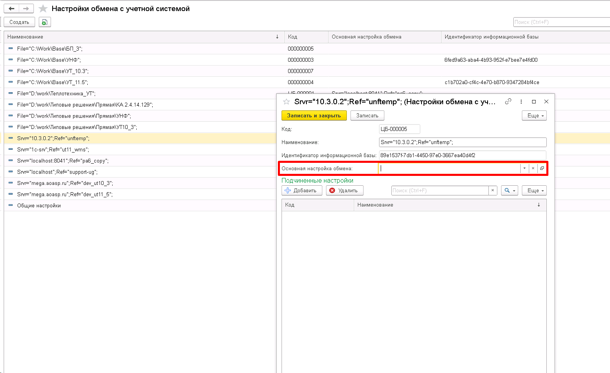
Task: Open three-dot menu in dialog title bar
Action: pos(521,102)
